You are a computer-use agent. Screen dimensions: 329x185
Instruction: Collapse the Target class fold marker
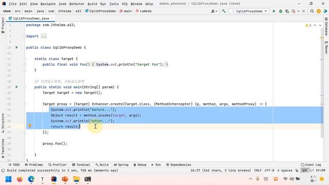coord(25,59)
